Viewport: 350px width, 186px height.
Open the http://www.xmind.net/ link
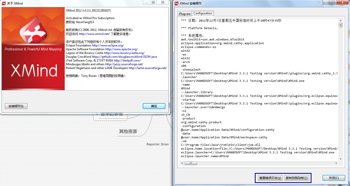[94, 34]
